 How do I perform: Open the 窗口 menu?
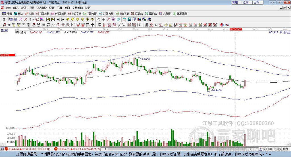pyautogui.click(x=67, y=8)
